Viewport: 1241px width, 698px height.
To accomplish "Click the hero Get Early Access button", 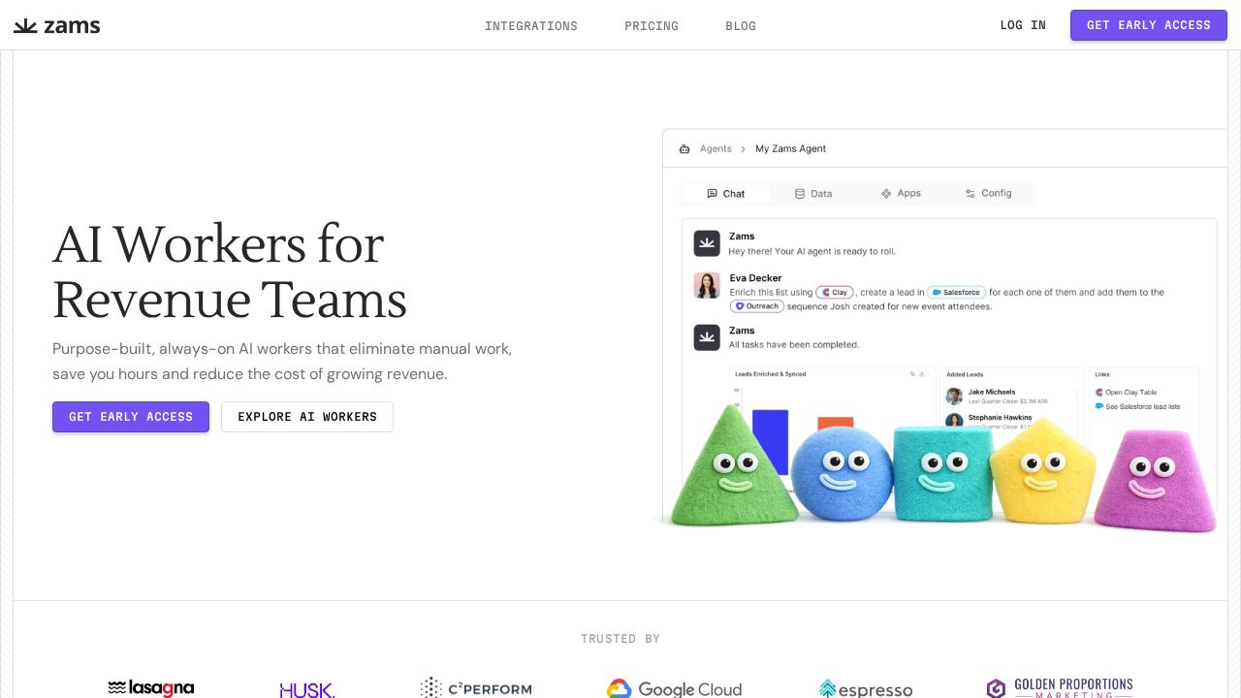I will (131, 417).
